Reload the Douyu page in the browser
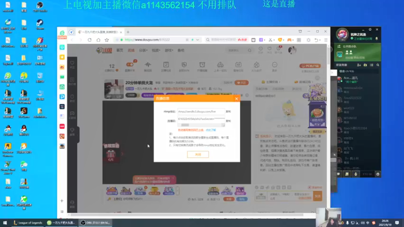Viewport: 404px width, 227px height. click(x=89, y=40)
